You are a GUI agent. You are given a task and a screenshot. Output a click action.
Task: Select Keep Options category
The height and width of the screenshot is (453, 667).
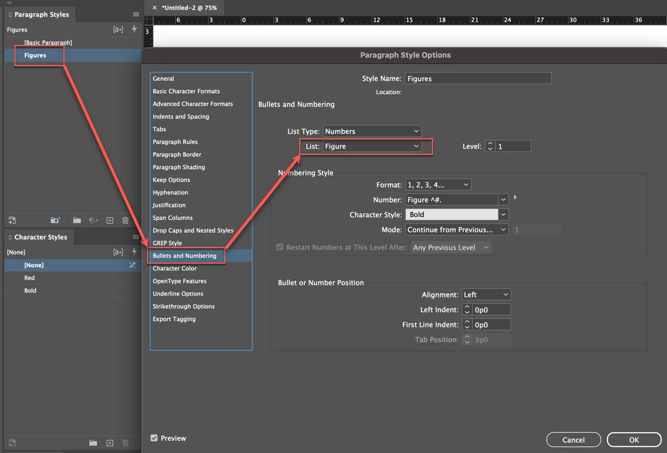tap(201, 180)
